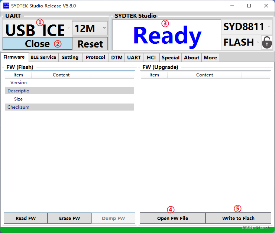Click the Open FW File button
Viewport: 275px width, 233px height.
pyautogui.click(x=172, y=218)
